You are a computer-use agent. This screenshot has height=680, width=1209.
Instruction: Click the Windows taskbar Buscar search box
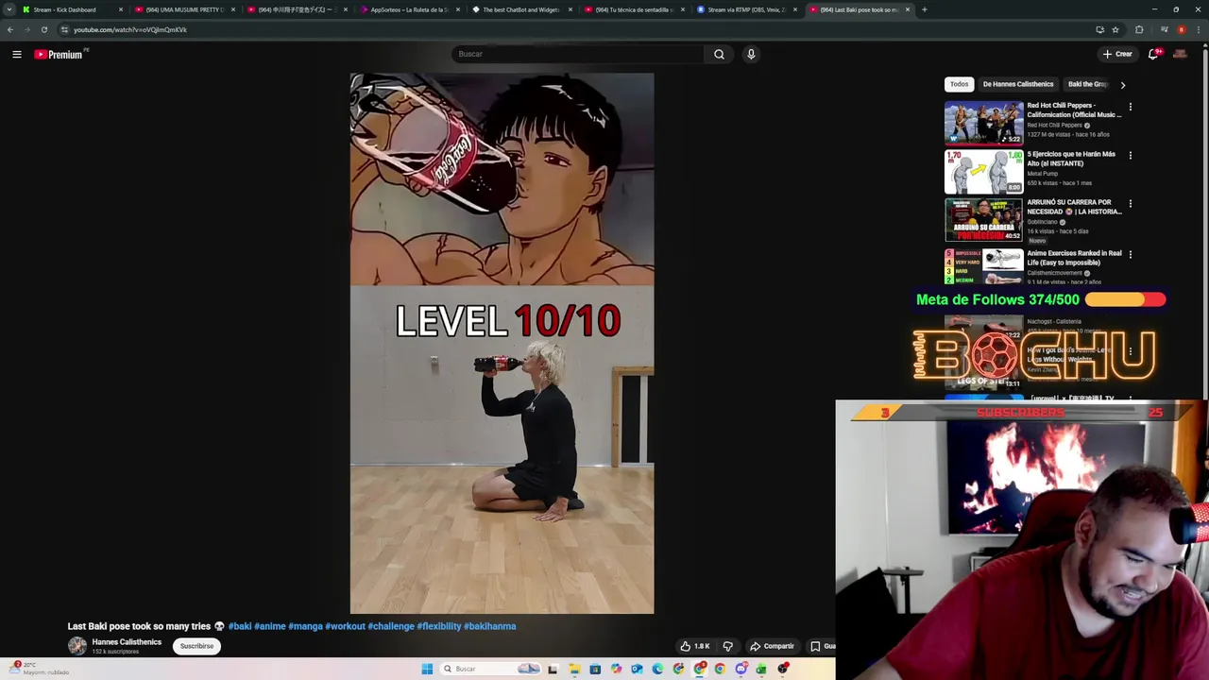[x=491, y=669]
